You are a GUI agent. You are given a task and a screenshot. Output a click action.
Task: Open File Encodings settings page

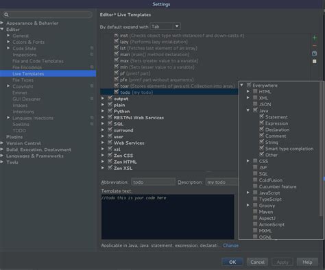tap(27, 67)
